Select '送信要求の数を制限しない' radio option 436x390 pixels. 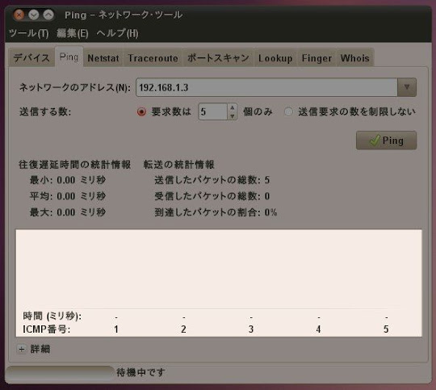tap(288, 111)
